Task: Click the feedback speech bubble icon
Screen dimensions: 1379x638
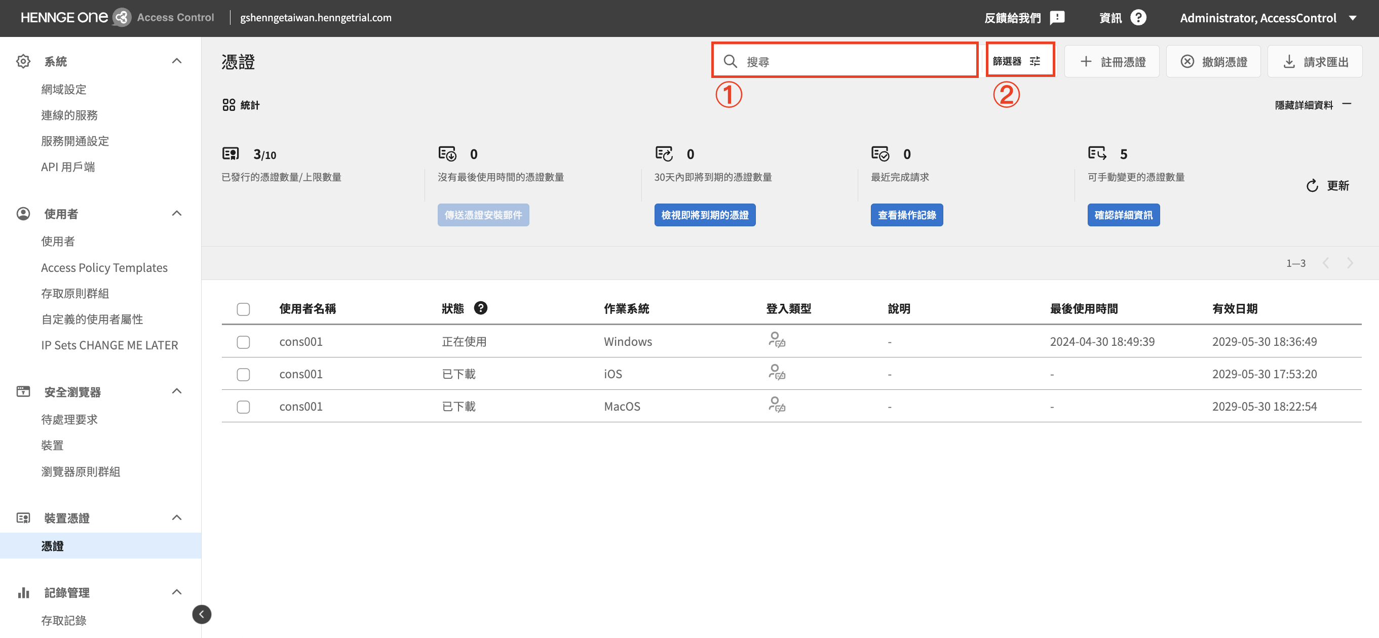Action: tap(1057, 18)
